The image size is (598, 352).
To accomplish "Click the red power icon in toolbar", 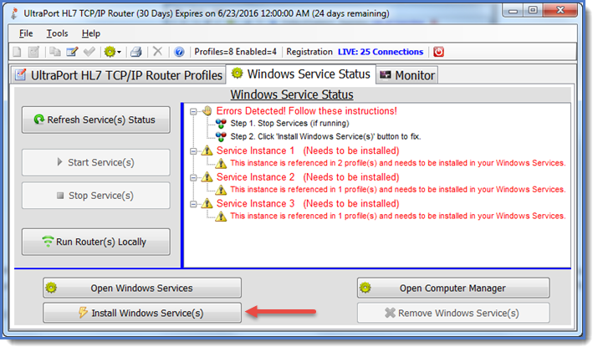I will click(x=439, y=52).
